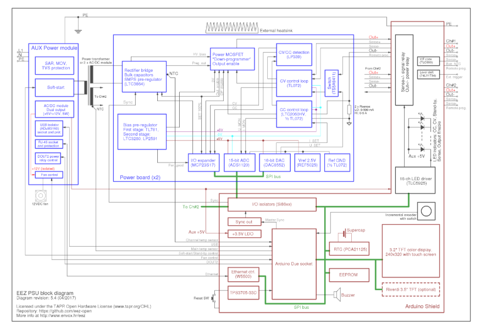Select the incremental encoder knob symbol
Screen dimensions: 481x334
click(x=426, y=211)
